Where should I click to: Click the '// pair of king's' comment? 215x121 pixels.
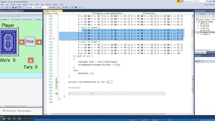[x=89, y=42]
